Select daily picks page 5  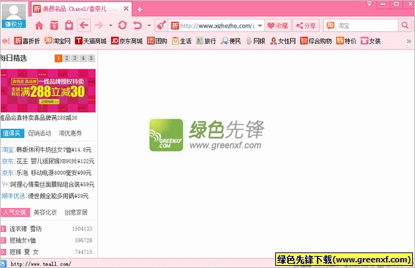coord(91,58)
